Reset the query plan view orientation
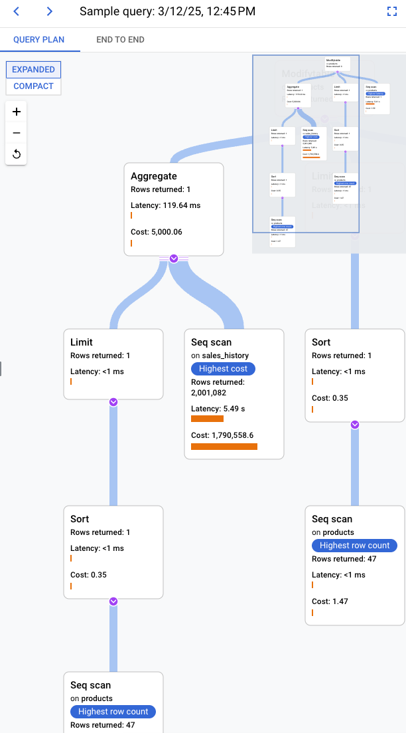The width and height of the screenshot is (406, 733). 16,154
